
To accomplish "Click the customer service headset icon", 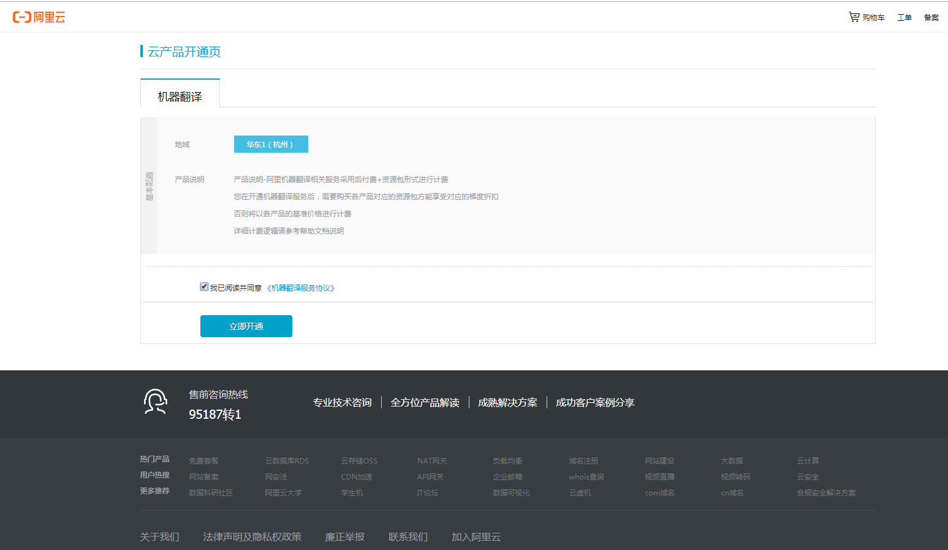I will 156,402.
